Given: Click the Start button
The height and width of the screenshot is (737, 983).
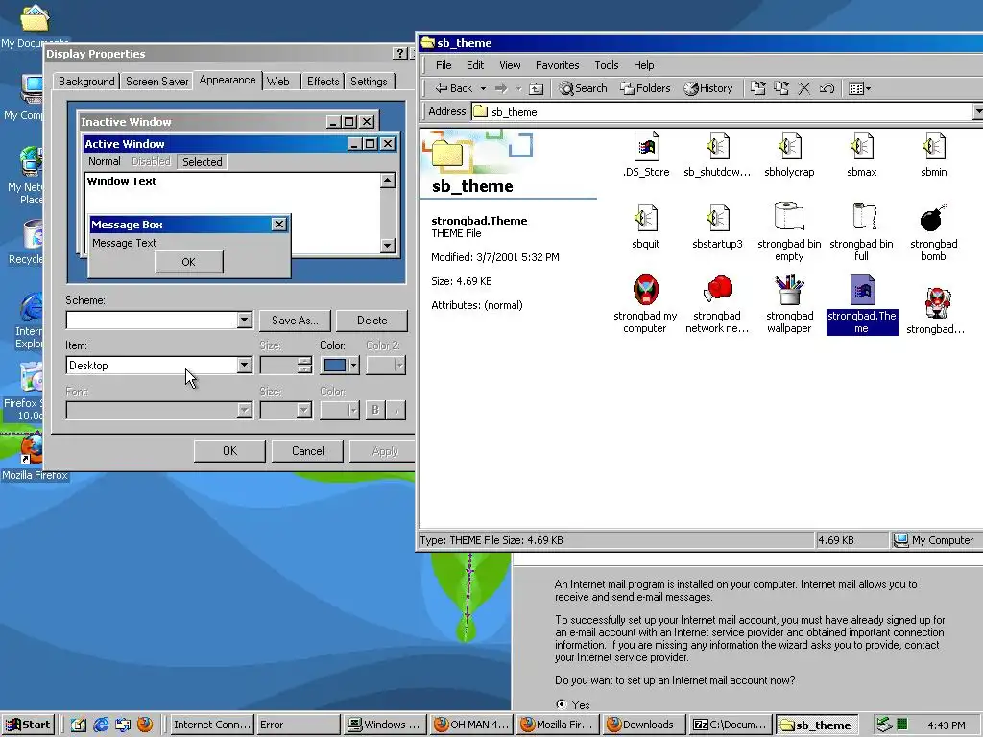Looking at the screenshot, I should 28,725.
